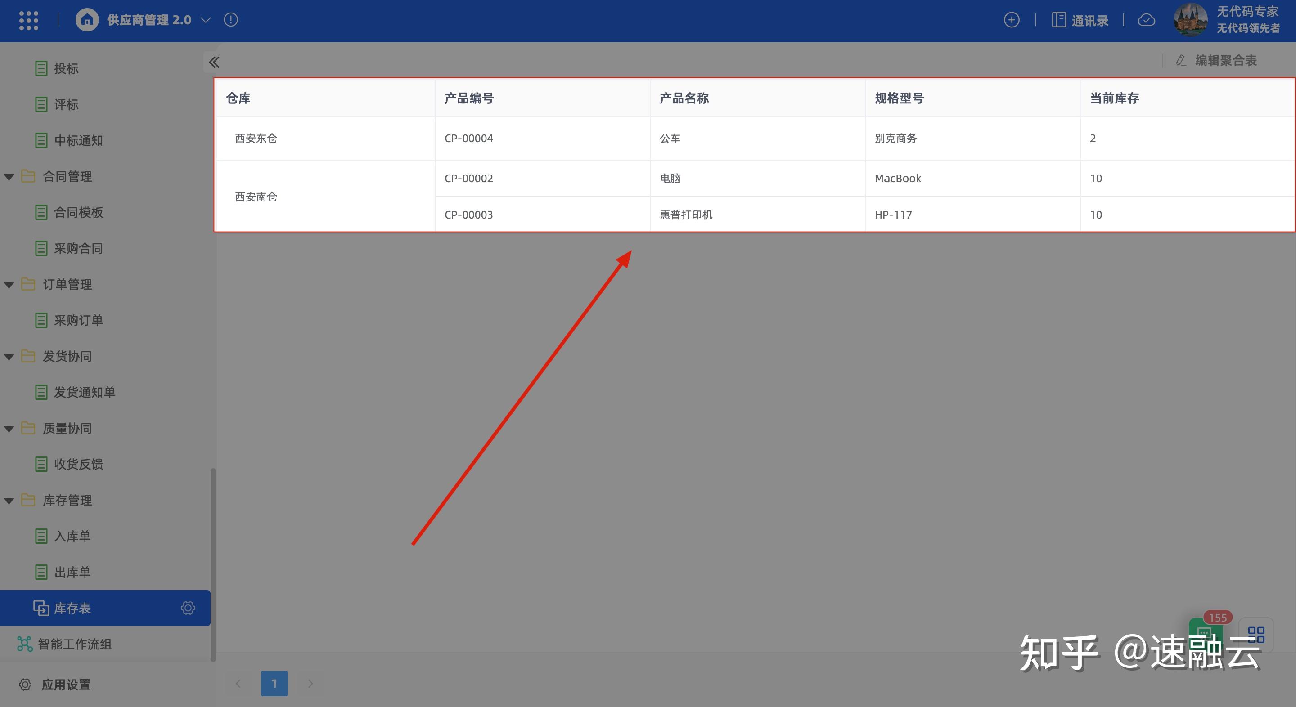
Task: Collapse the 订单管理 folder triangle
Action: point(9,285)
